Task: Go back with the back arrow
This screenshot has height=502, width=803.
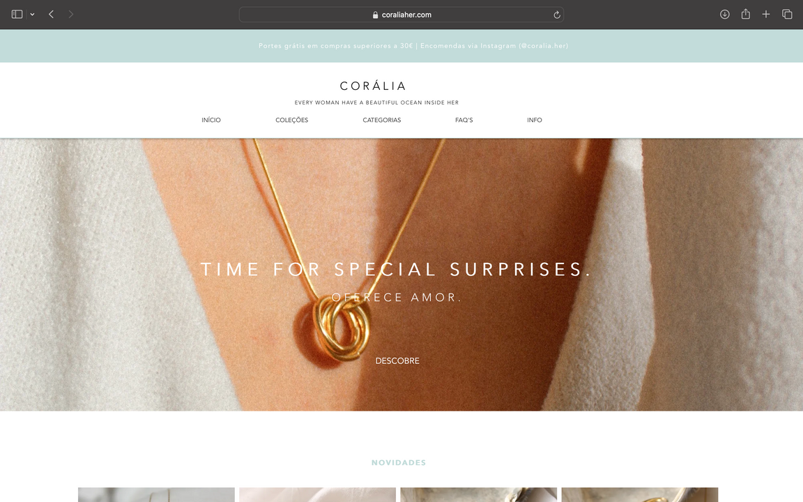Action: (x=51, y=15)
